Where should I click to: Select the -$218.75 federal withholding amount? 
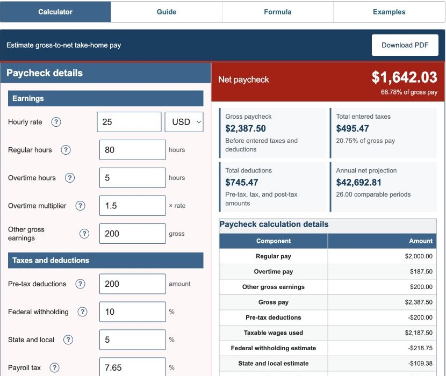(420, 348)
